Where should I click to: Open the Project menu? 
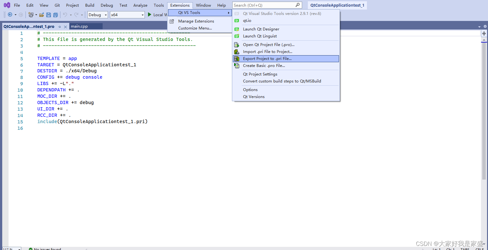[x=72, y=5]
